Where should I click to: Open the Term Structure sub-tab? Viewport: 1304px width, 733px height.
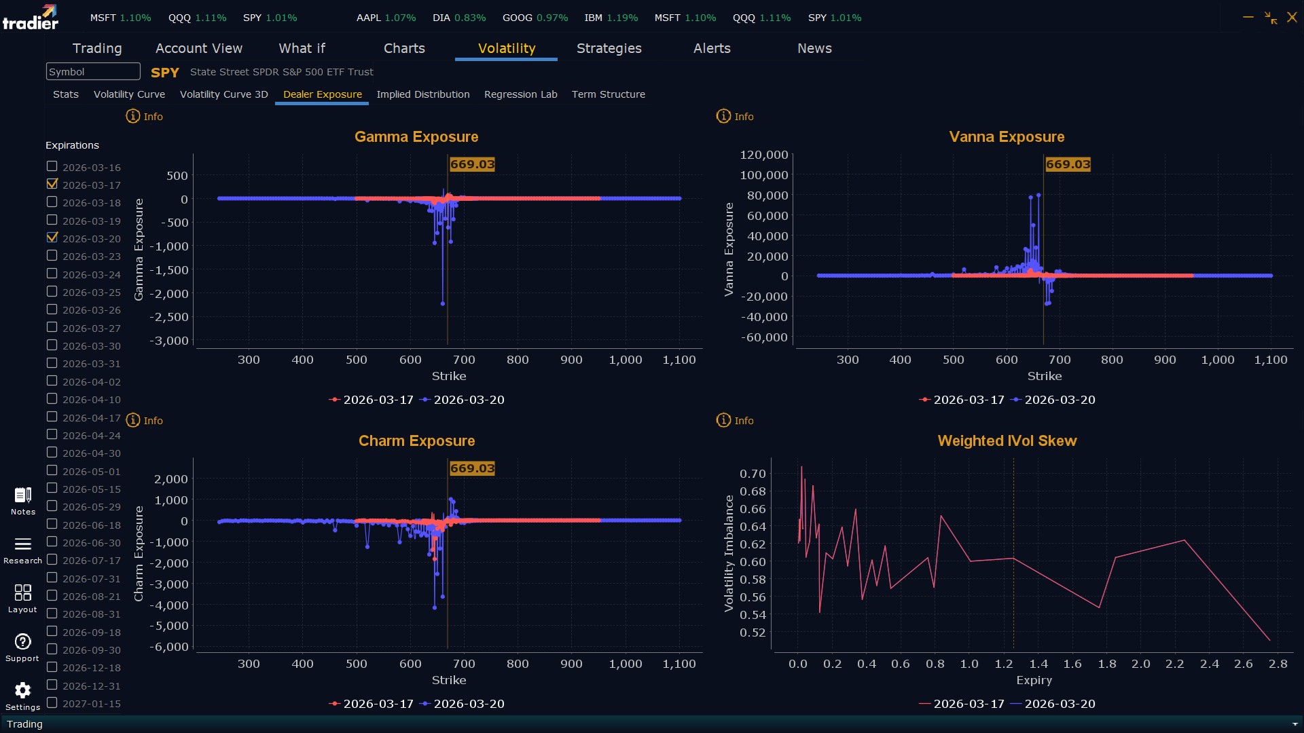click(x=608, y=94)
